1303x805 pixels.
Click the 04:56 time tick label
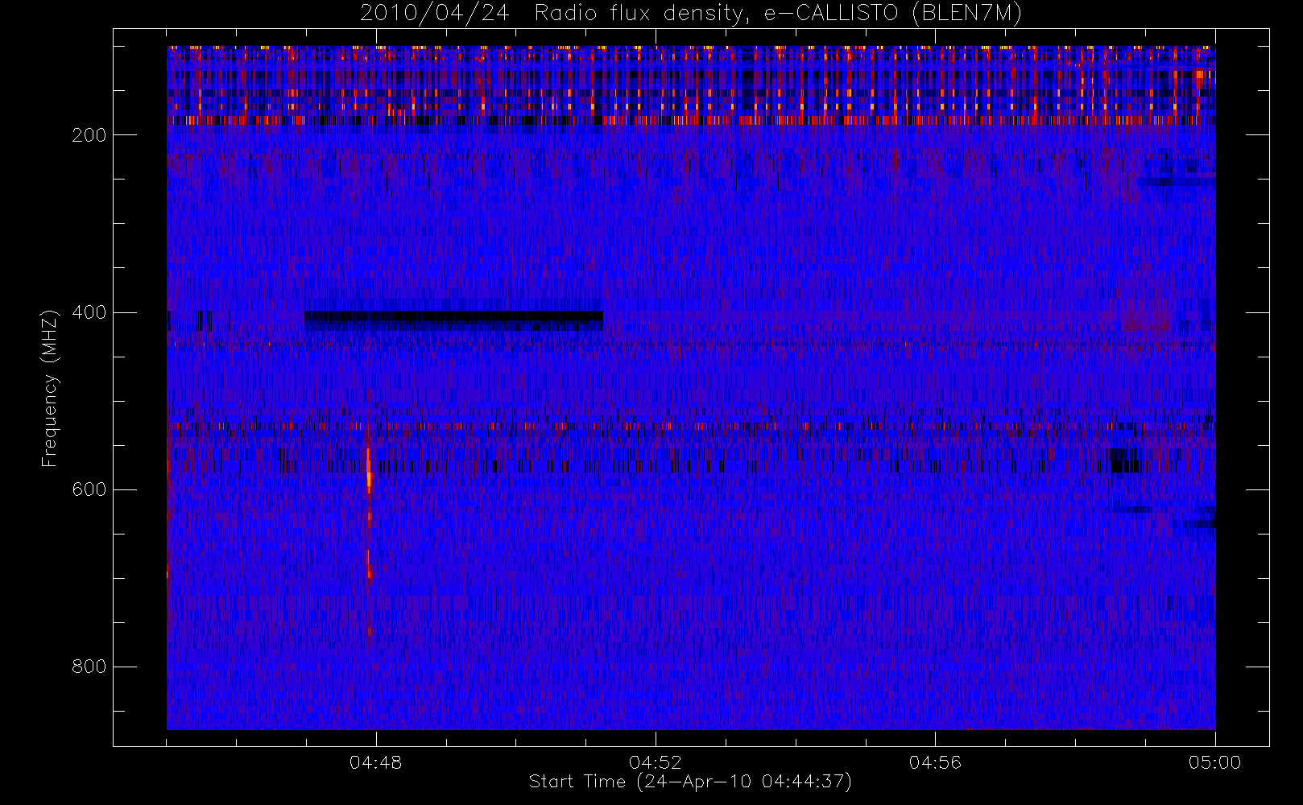(x=935, y=762)
